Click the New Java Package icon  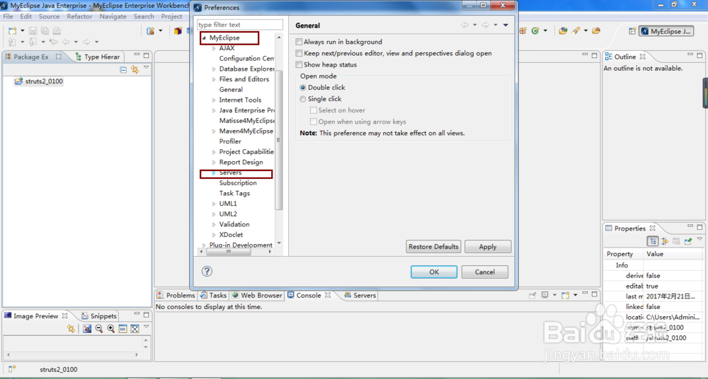[523, 30]
